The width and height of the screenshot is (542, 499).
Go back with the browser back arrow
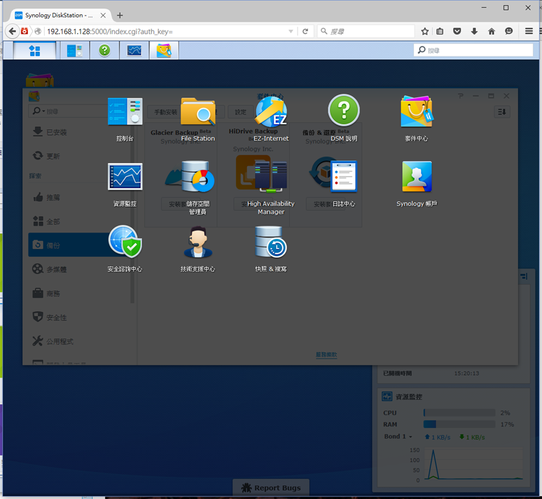(x=12, y=31)
